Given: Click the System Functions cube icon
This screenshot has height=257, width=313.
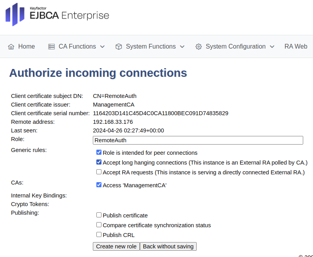Looking at the screenshot, I should tap(119, 47).
